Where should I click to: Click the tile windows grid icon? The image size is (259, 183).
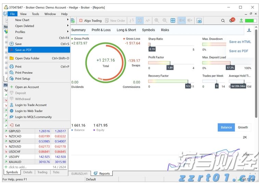[173, 21]
